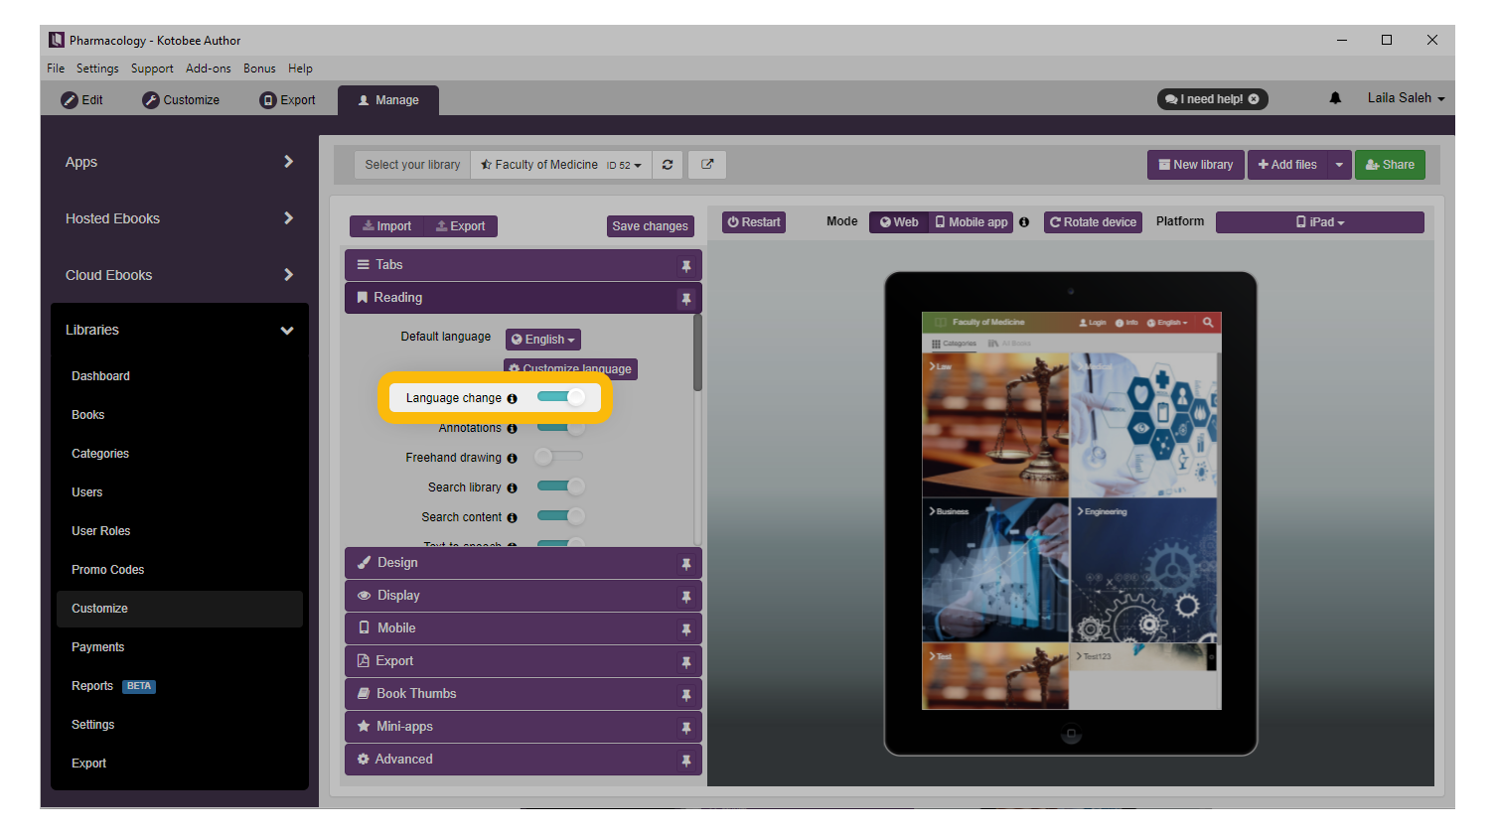Viewport: 1496px width, 834px height.
Task: Pin the Export section
Action: click(x=685, y=662)
